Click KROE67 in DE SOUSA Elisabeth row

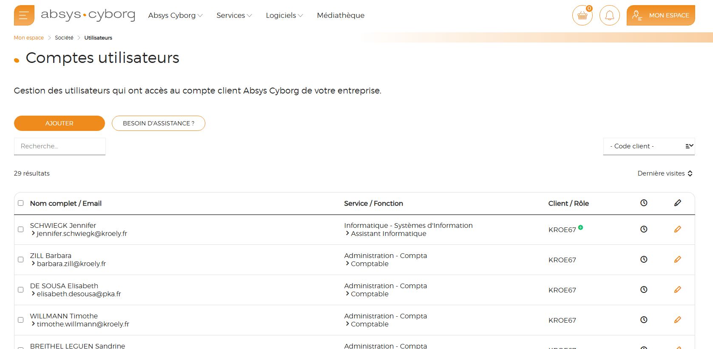tap(562, 290)
